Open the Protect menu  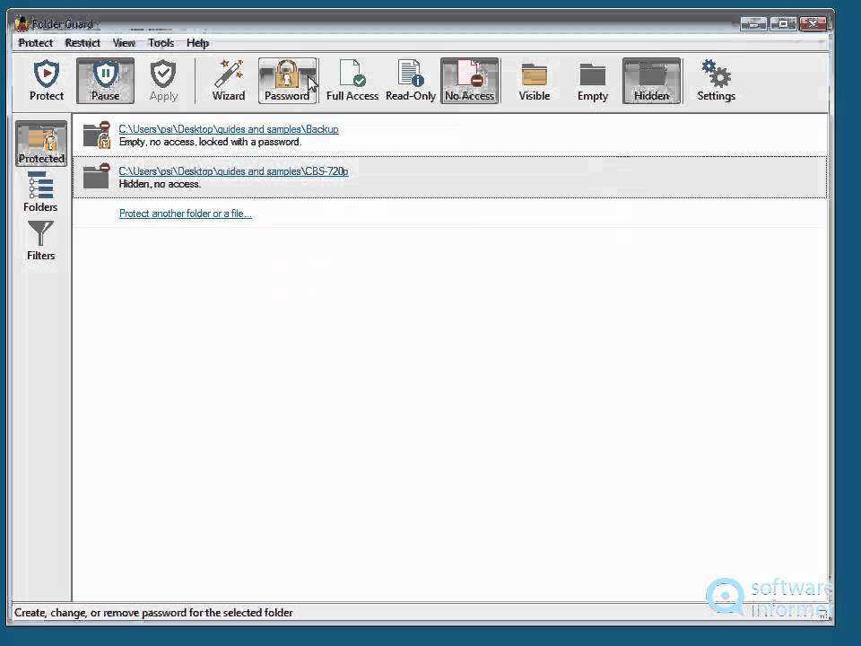(36, 43)
